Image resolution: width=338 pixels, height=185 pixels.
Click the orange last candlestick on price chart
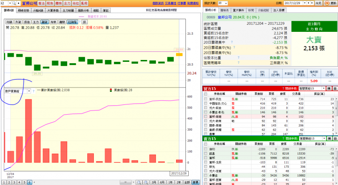point(179,55)
